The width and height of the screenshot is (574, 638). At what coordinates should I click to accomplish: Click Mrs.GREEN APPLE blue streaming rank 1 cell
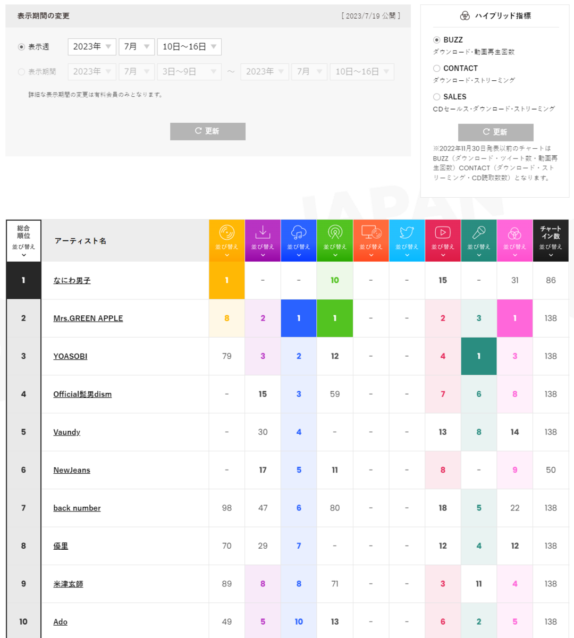pyautogui.click(x=299, y=318)
